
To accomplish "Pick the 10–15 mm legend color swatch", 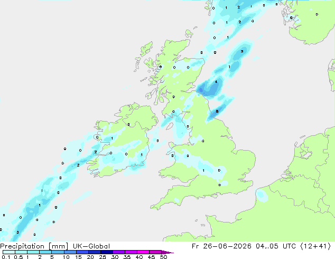I will click(70, 252).
